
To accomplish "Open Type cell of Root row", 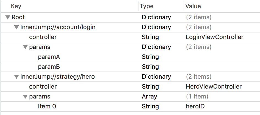I will click(156, 17).
